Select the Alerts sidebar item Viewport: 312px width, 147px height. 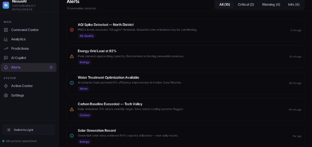[x=29, y=67]
